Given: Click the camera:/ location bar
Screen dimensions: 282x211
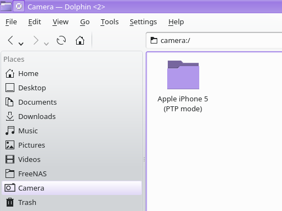Looking at the screenshot, I should click(214, 40).
